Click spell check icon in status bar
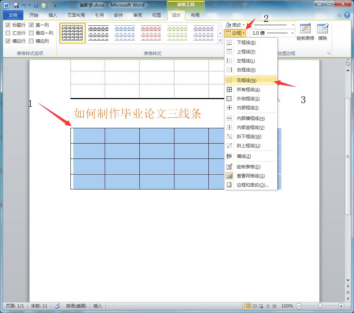The width and height of the screenshot is (354, 313). click(57, 306)
